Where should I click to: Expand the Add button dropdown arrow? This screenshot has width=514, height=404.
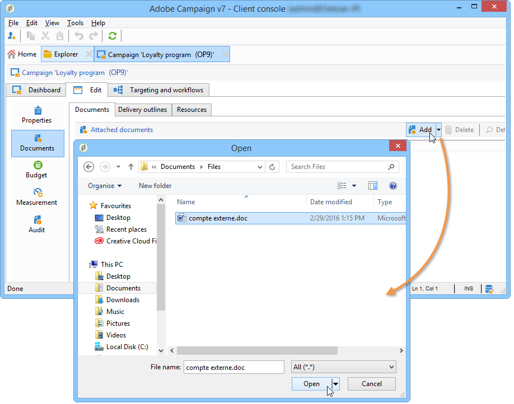point(438,130)
